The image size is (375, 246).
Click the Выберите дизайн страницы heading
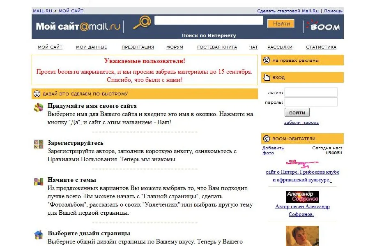pyautogui.click(x=89, y=233)
